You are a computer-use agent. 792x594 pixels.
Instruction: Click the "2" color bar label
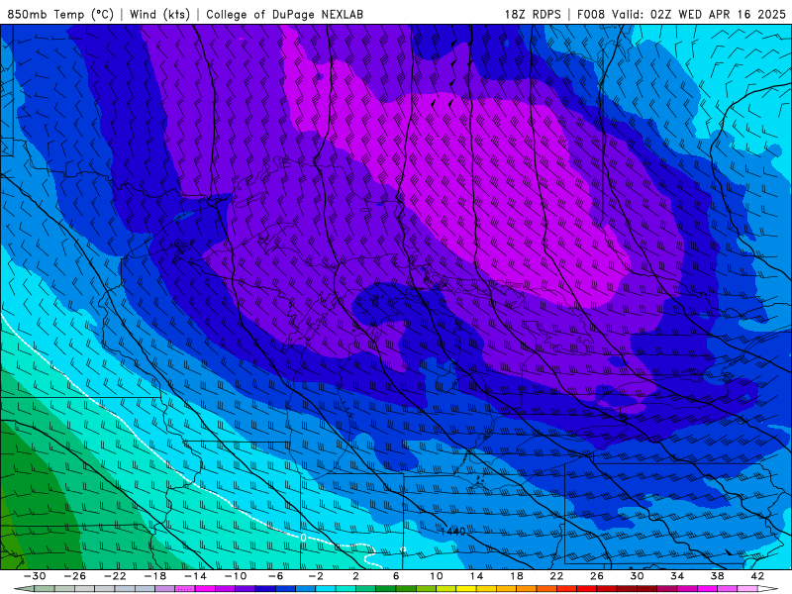(355, 576)
